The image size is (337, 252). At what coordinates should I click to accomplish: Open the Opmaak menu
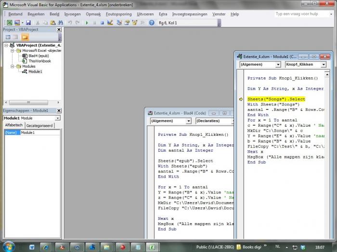(x=93, y=14)
